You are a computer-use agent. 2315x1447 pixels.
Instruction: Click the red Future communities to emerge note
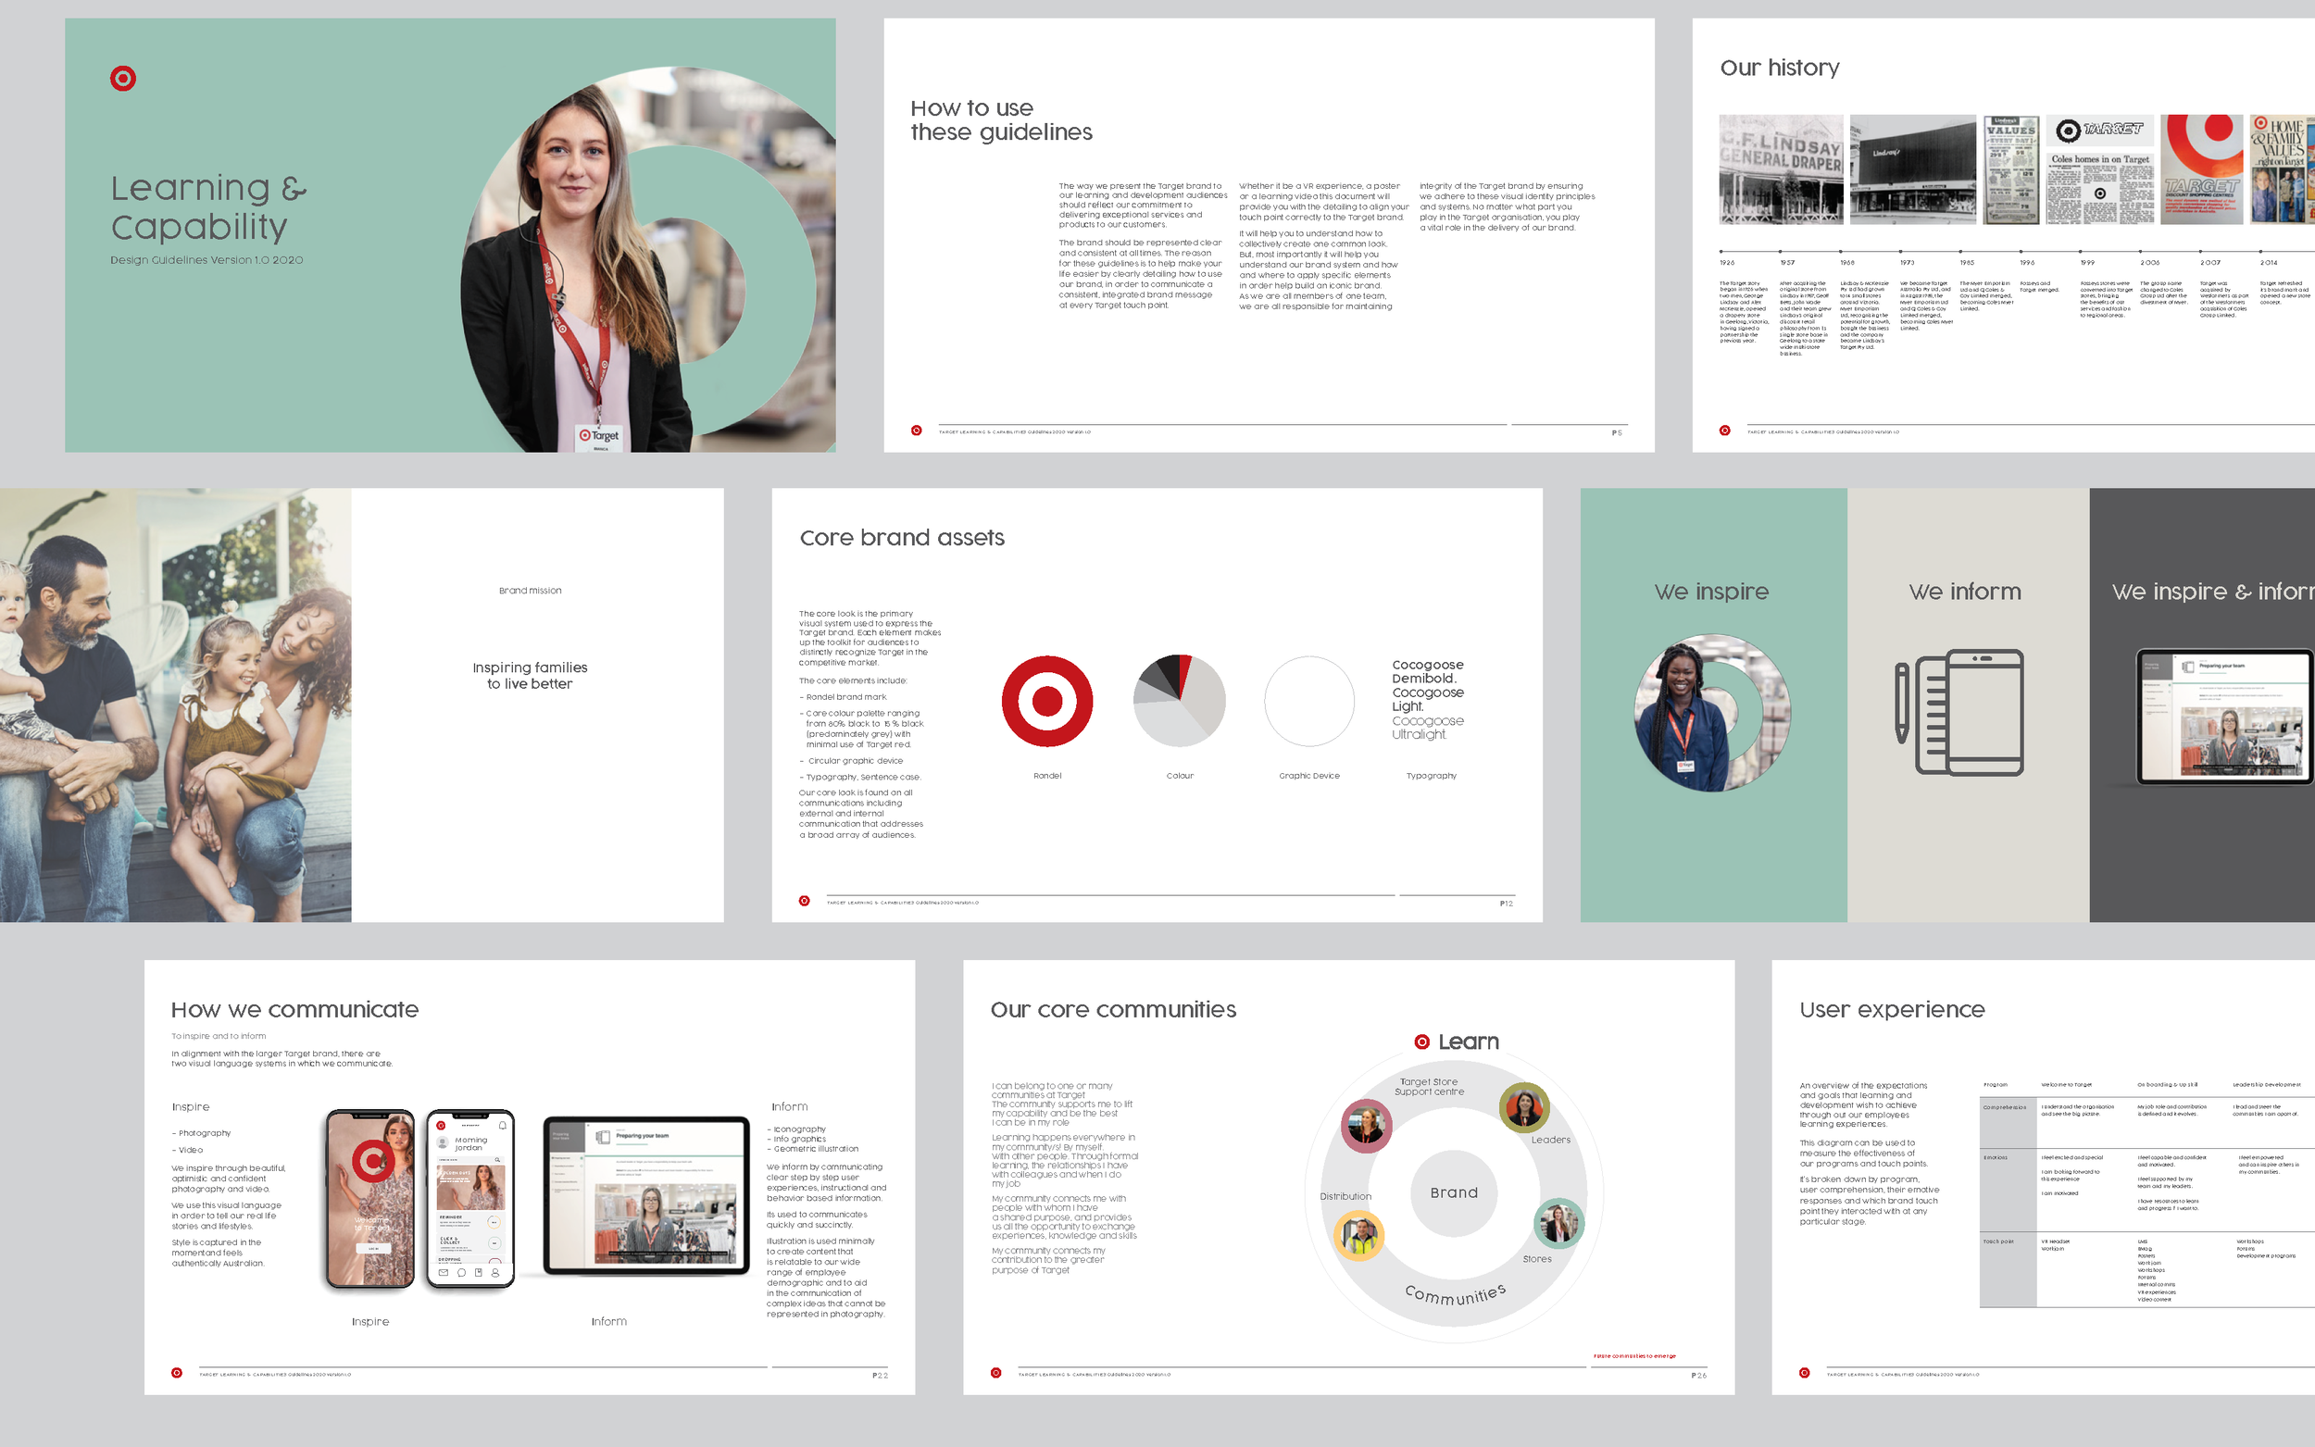[1634, 1356]
